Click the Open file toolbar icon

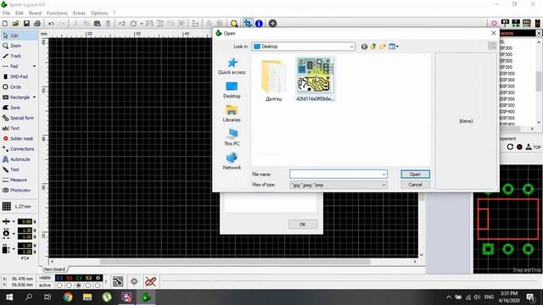15,24
